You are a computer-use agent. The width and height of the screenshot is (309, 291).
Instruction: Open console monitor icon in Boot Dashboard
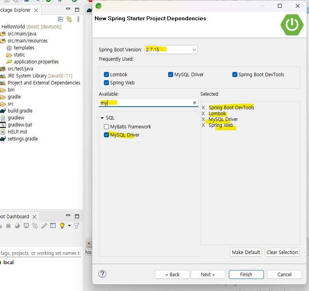click(x=26, y=226)
